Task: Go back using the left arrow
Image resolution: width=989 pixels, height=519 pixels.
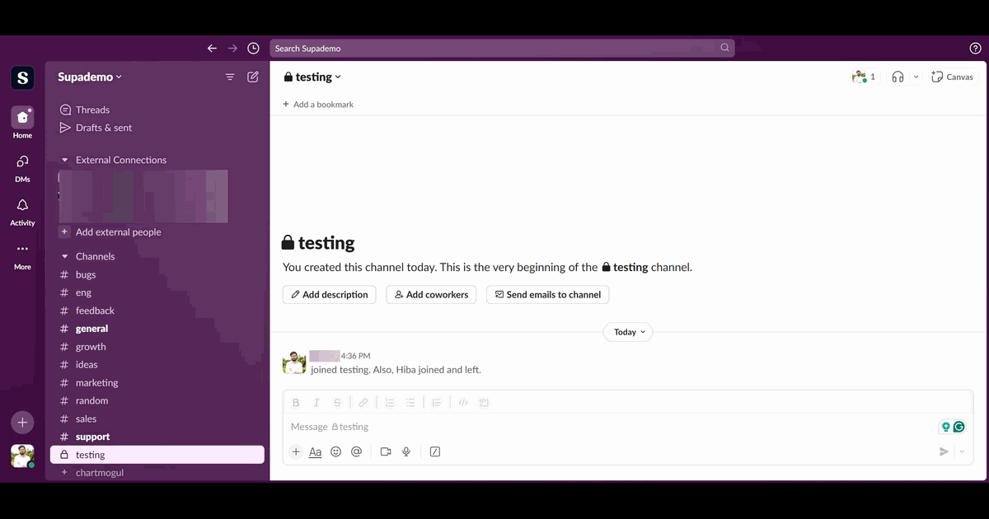Action: pyautogui.click(x=212, y=48)
